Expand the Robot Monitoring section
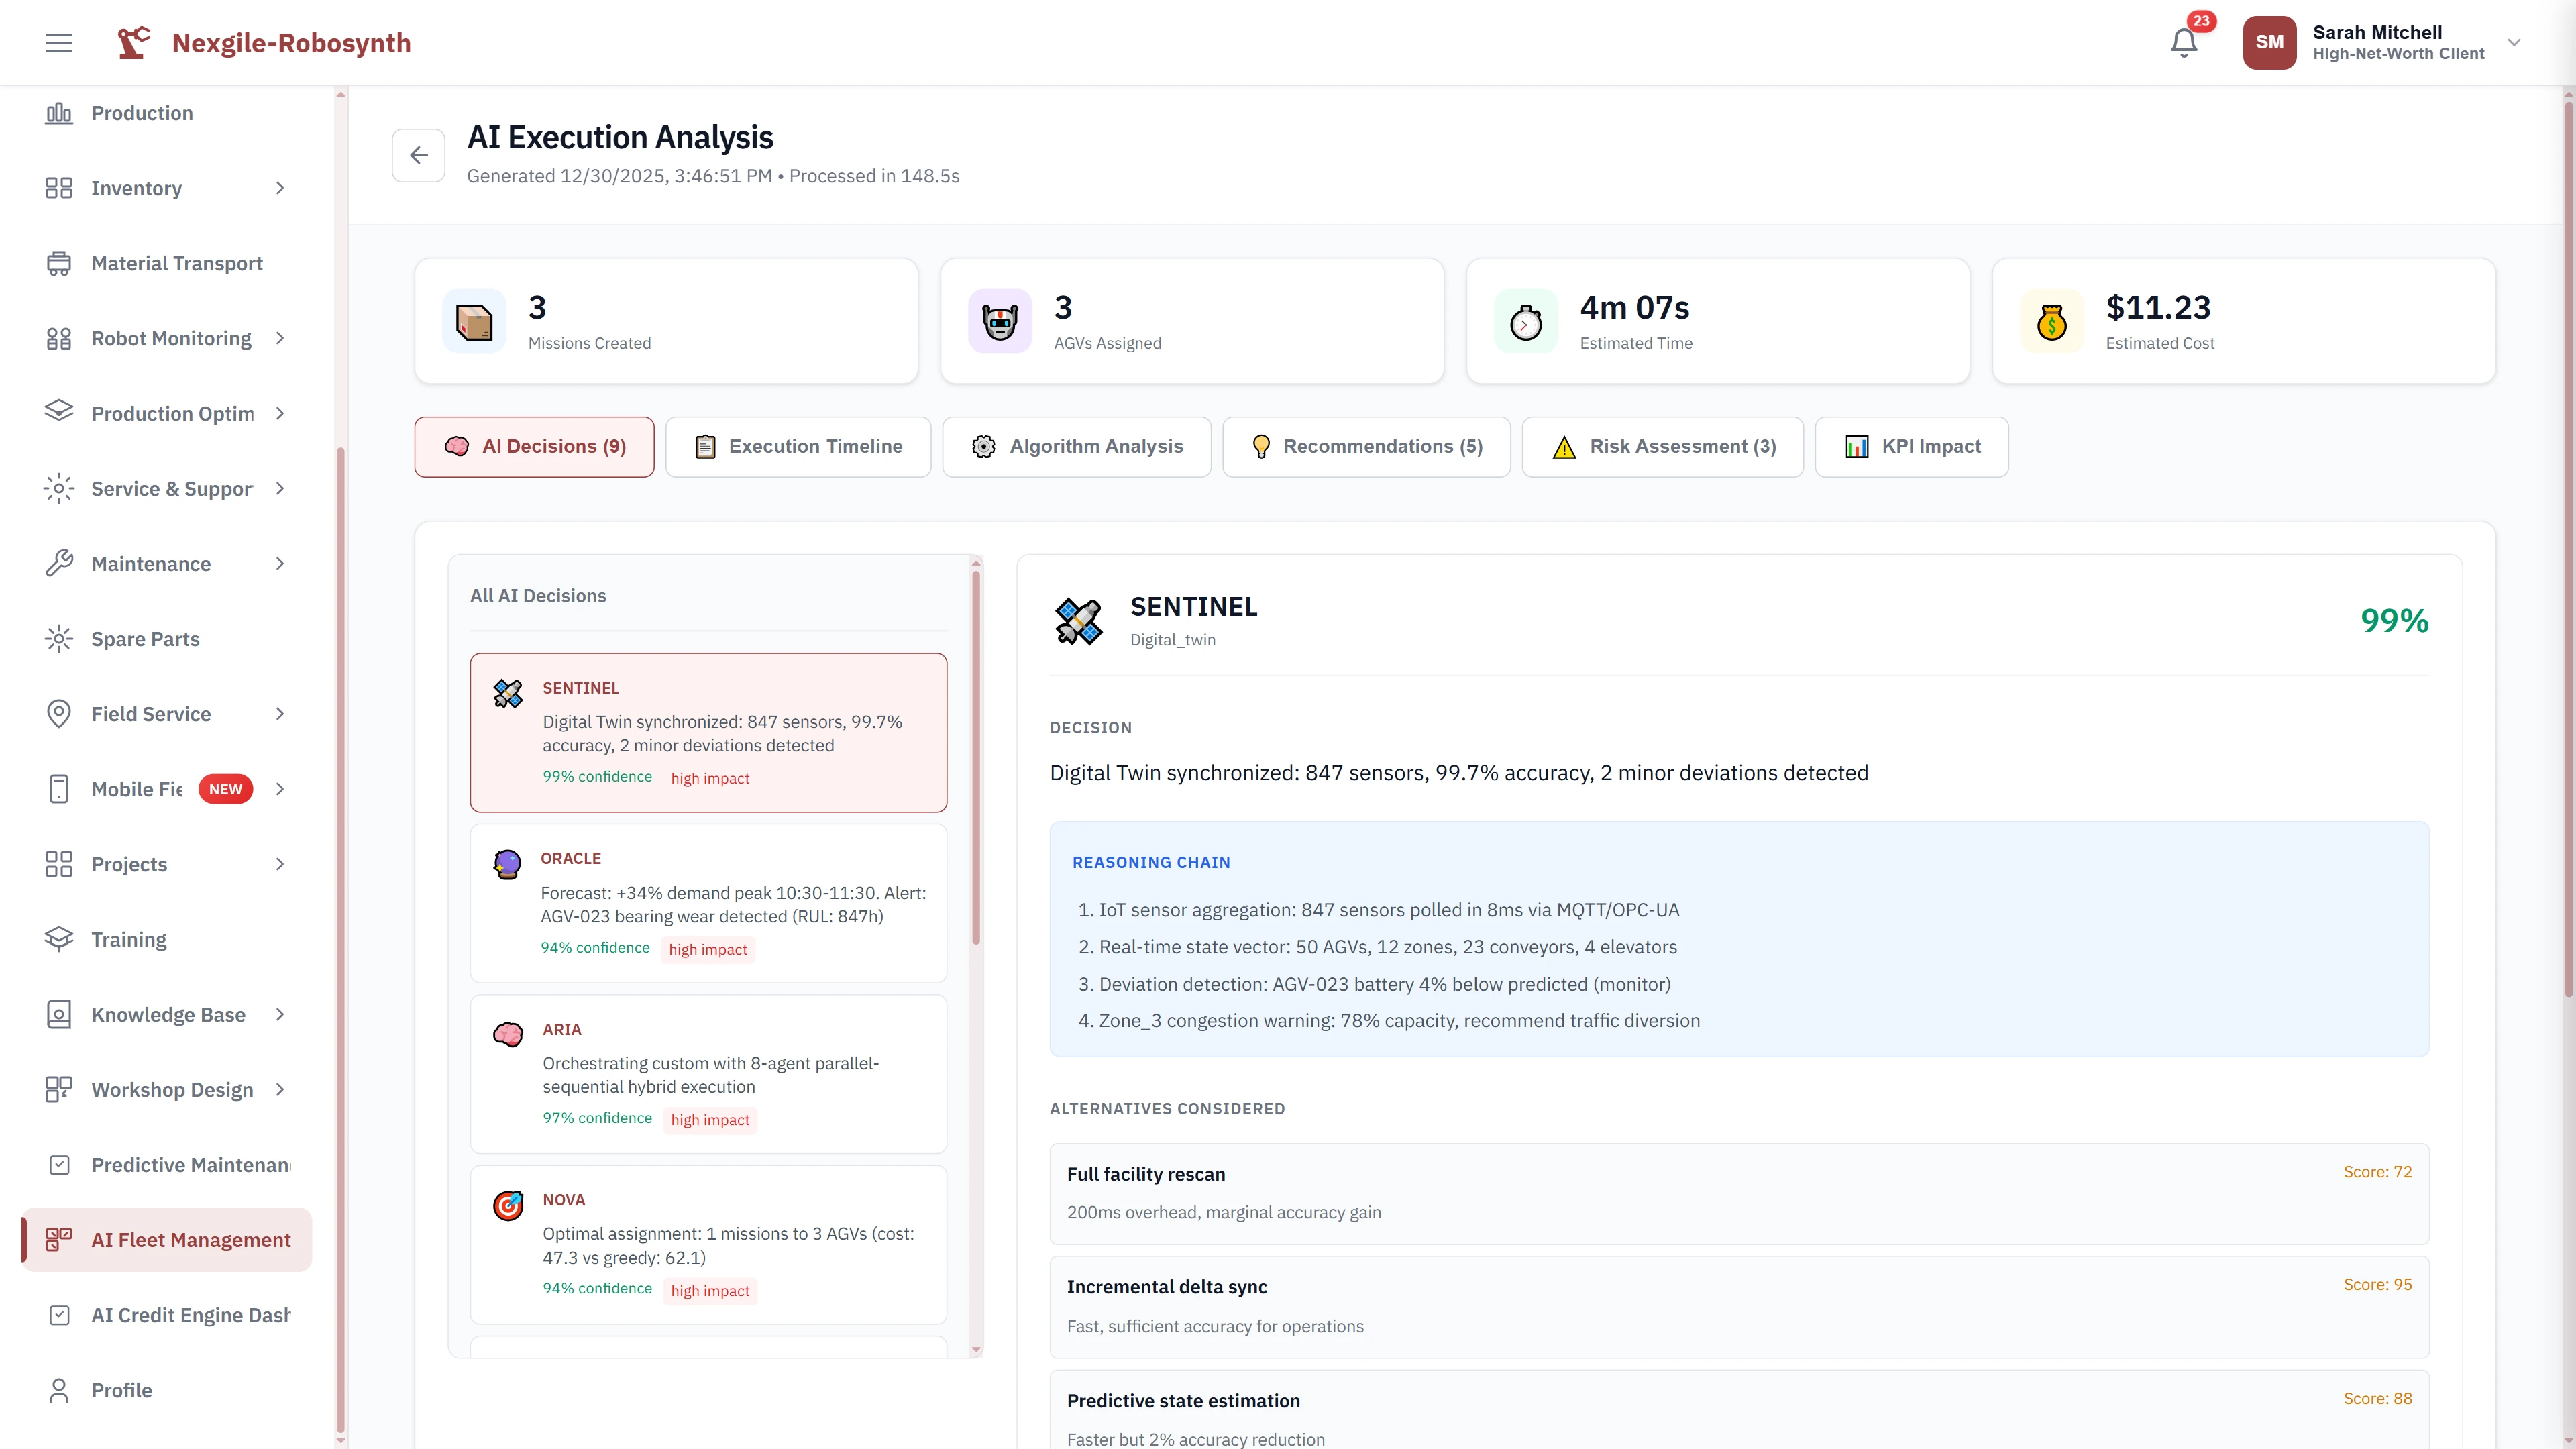This screenshot has height=1449, width=2576. point(279,338)
